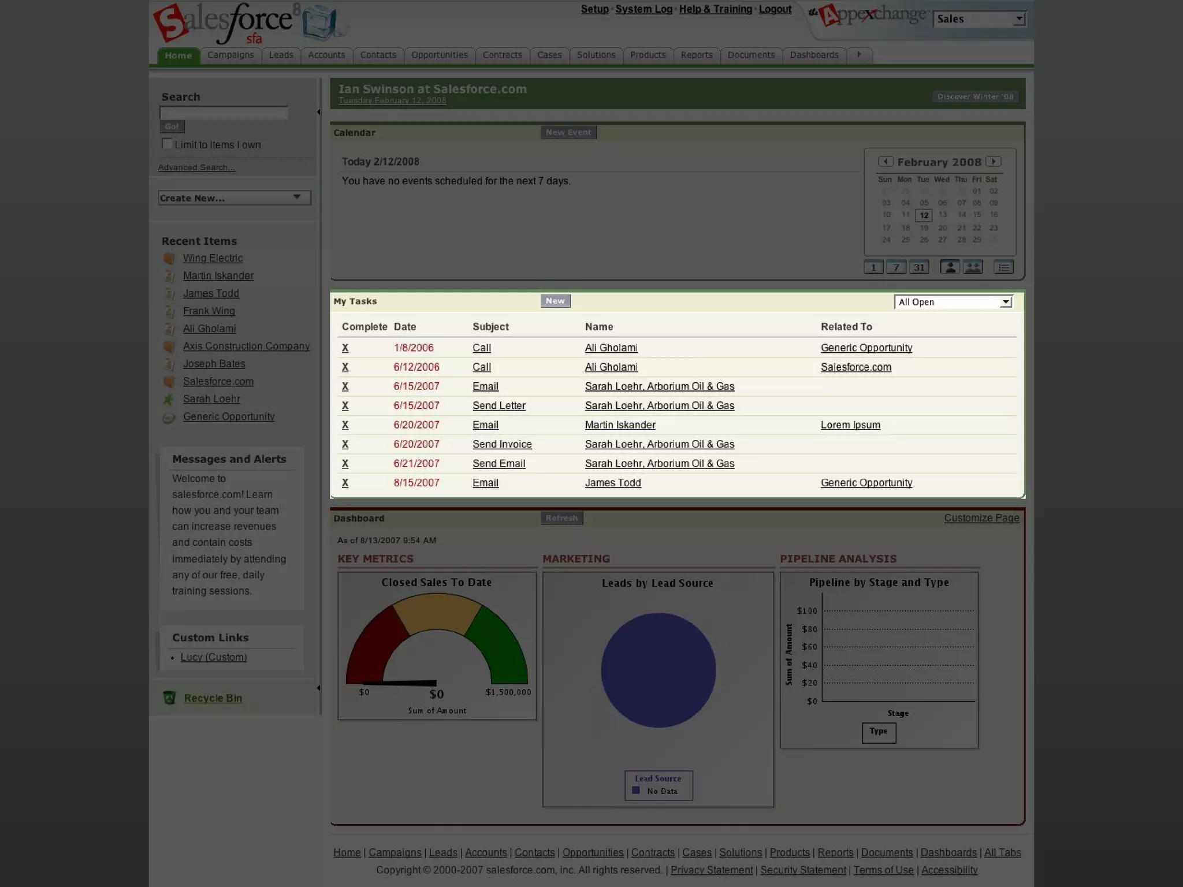Open the Create New dropdown
Screen dimensions: 1183x887
click(x=234, y=197)
